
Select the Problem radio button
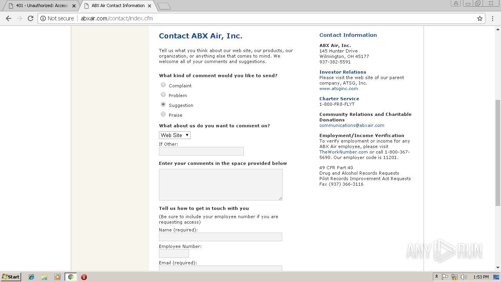163,95
